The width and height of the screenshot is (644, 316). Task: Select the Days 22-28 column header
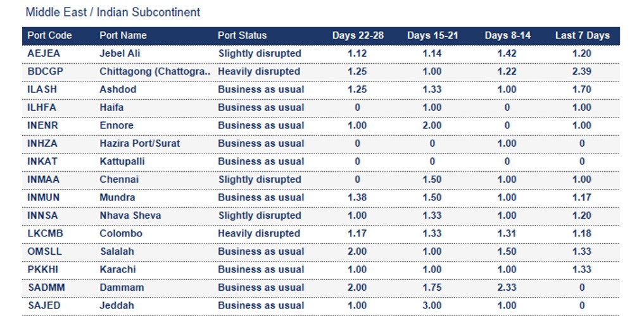pyautogui.click(x=357, y=35)
